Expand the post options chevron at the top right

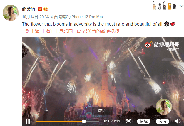(x=182, y=6)
